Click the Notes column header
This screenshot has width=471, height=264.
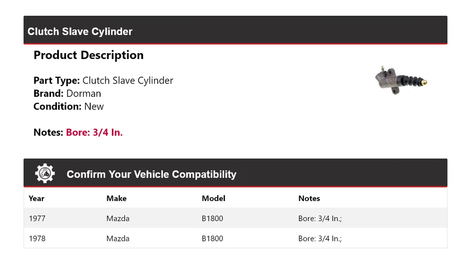pyautogui.click(x=309, y=199)
